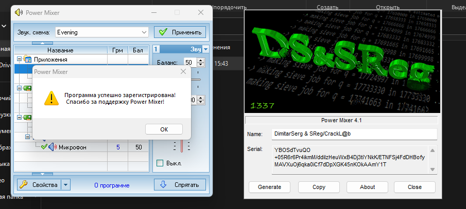
Task: Click Создать in background file manager toolbar
Action: [327, 7]
